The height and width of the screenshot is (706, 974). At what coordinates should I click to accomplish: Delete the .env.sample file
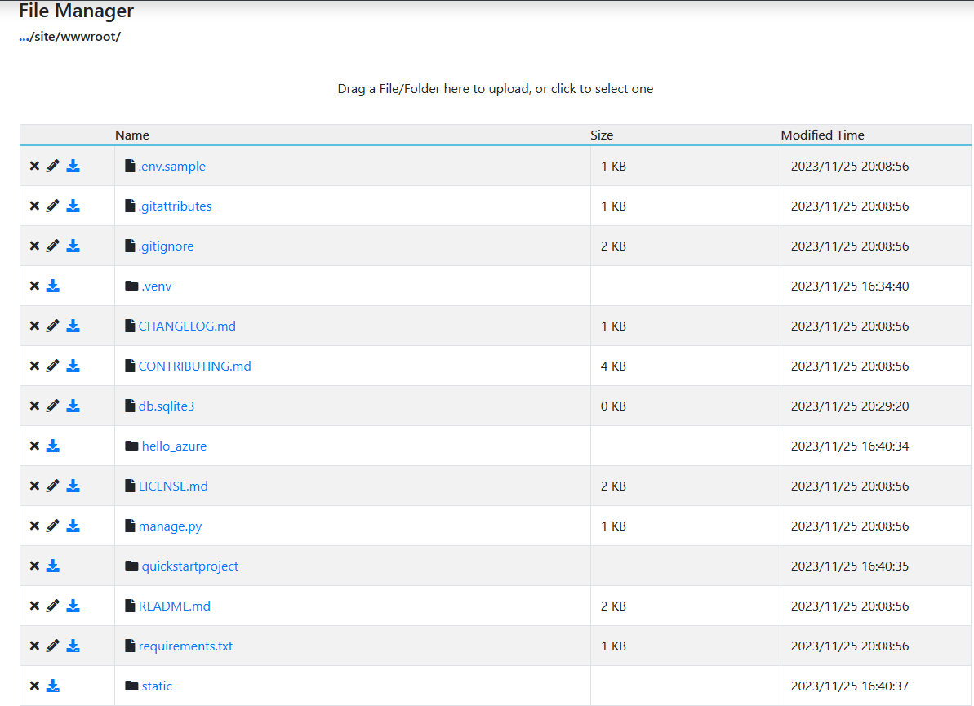pos(34,166)
